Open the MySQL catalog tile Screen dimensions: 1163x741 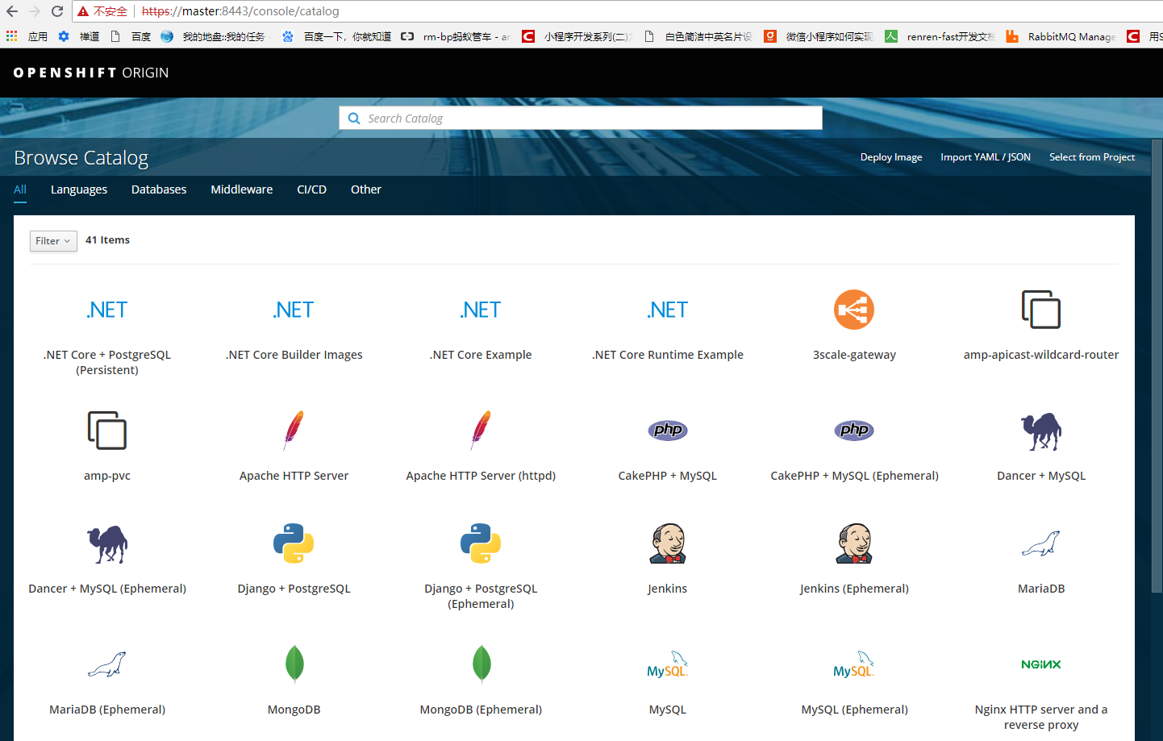667,677
